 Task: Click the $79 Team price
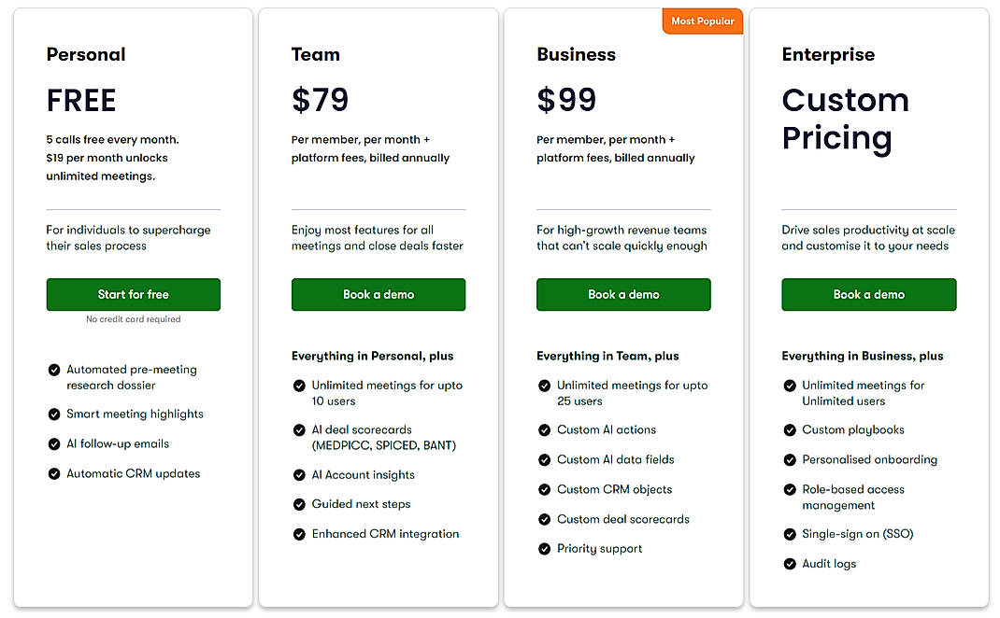(321, 99)
